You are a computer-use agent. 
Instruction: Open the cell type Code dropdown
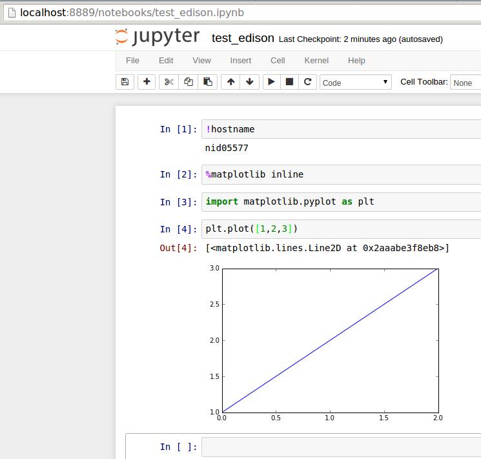tap(356, 83)
